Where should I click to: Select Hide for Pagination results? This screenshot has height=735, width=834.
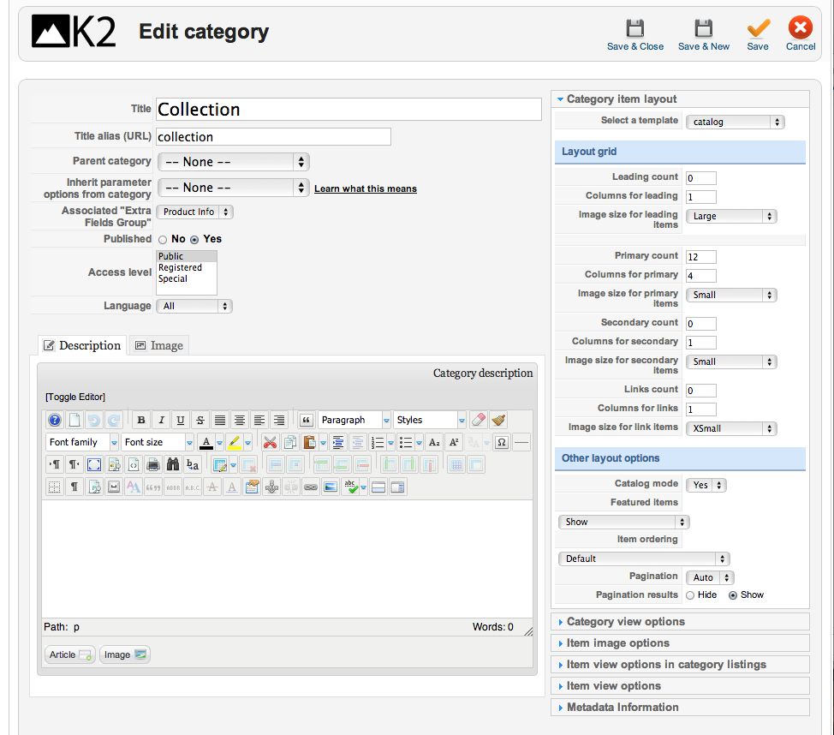[x=690, y=595]
